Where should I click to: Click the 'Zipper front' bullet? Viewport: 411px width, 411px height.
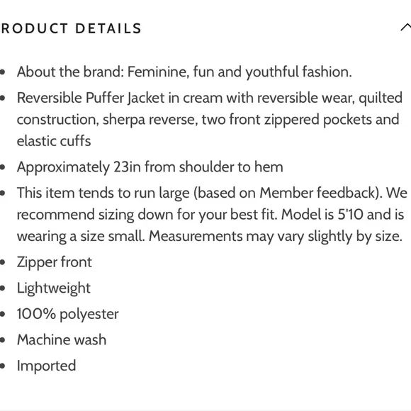(x=55, y=262)
